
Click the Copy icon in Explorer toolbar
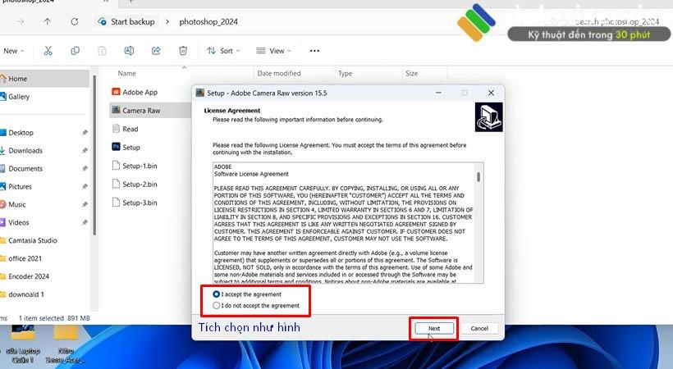[x=76, y=51]
